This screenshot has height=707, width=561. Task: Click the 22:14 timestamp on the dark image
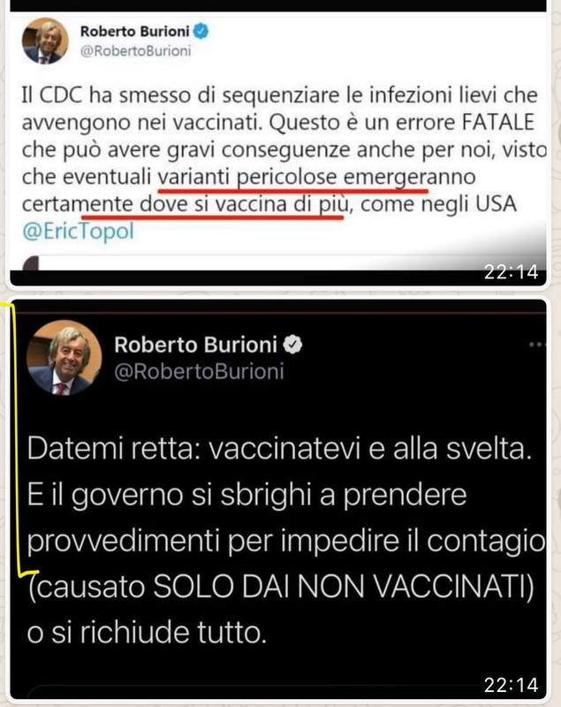tap(511, 685)
